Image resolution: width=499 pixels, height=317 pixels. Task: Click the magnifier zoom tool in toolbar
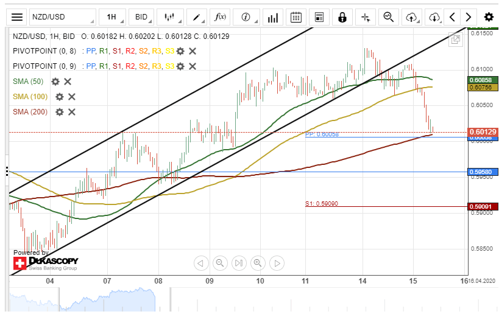[x=389, y=17]
